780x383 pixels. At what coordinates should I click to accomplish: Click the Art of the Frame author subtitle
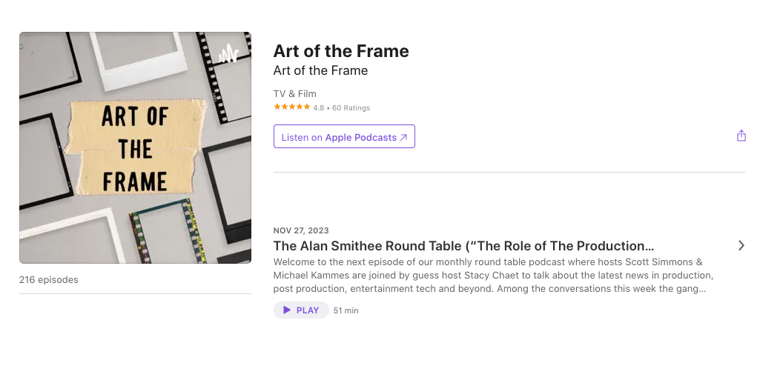pyautogui.click(x=320, y=71)
